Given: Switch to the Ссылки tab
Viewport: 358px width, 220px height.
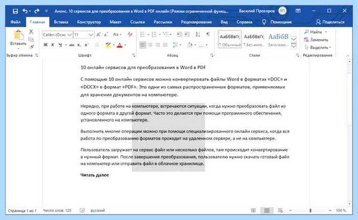Looking at the screenshot, I should (137, 22).
